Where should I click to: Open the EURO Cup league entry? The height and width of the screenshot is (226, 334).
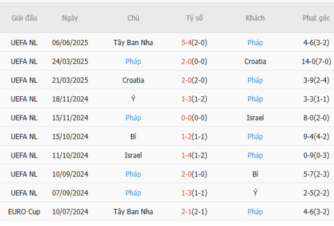(x=24, y=212)
